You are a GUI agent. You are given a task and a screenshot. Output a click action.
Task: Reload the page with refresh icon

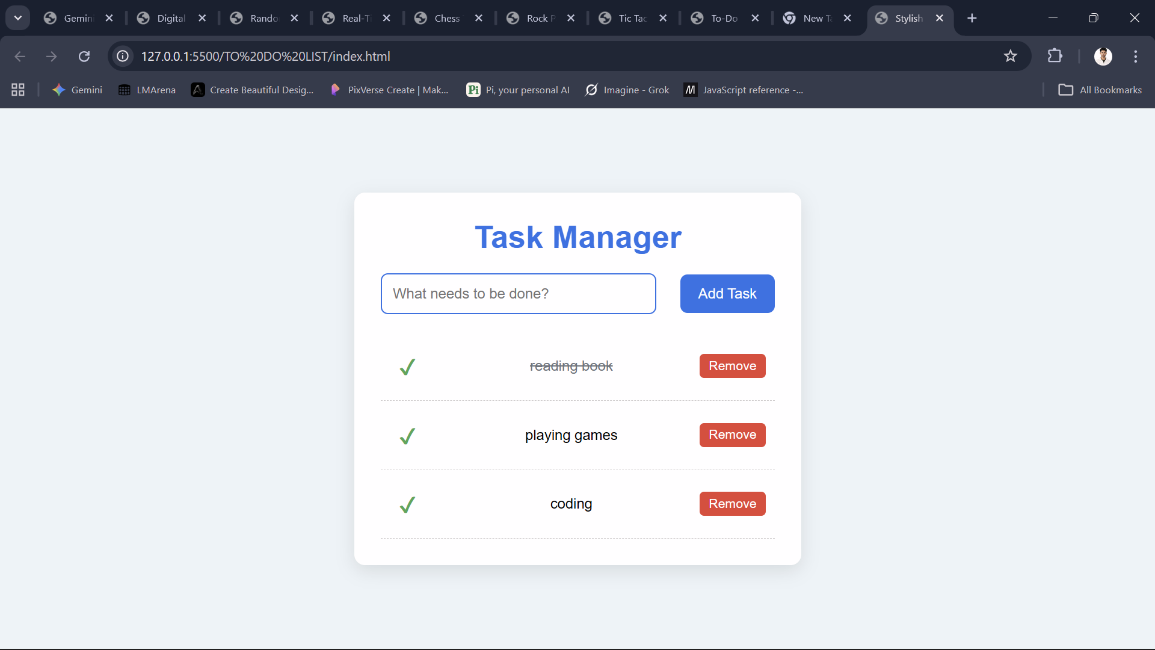click(84, 56)
